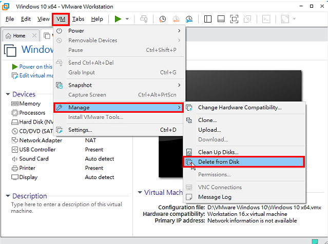Expand the Power submenu
328x244 pixels.
[119, 31]
